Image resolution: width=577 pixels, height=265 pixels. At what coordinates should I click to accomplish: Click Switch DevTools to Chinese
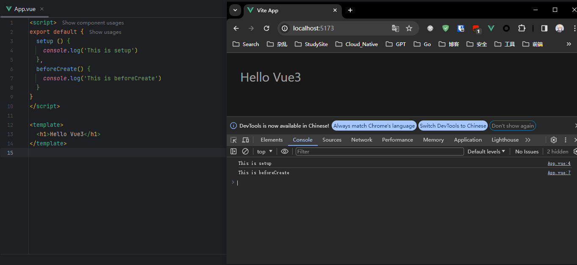(453, 126)
